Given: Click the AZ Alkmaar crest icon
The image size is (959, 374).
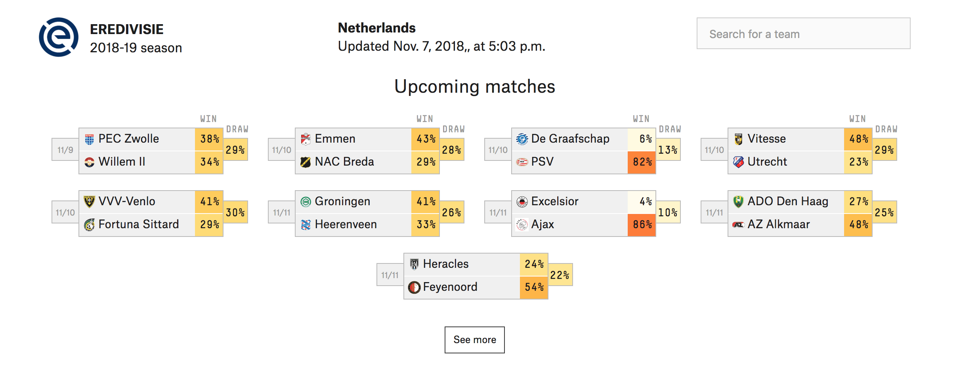Looking at the screenshot, I should [x=738, y=225].
